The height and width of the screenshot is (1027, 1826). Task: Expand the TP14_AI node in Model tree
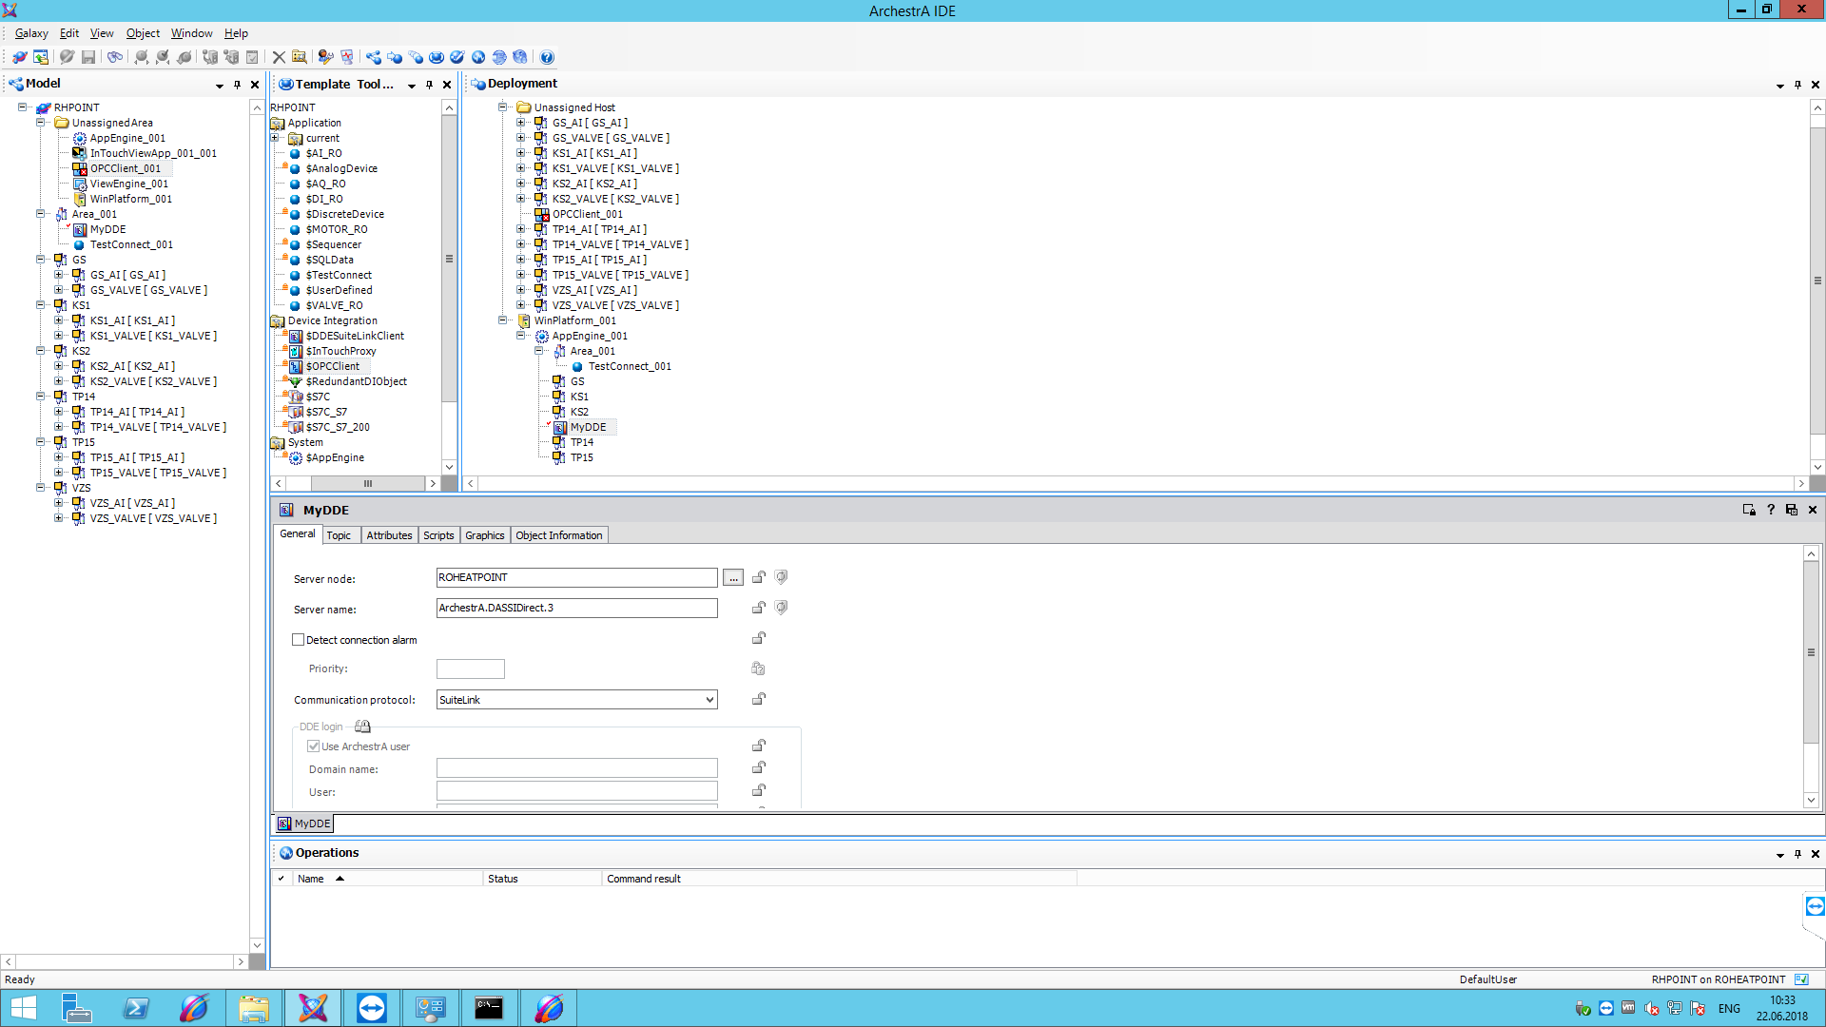[59, 412]
